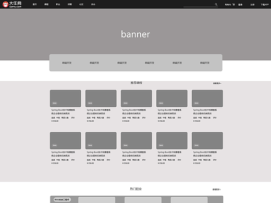Click the 注册 register link
The image size is (271, 203).
coord(252,5)
